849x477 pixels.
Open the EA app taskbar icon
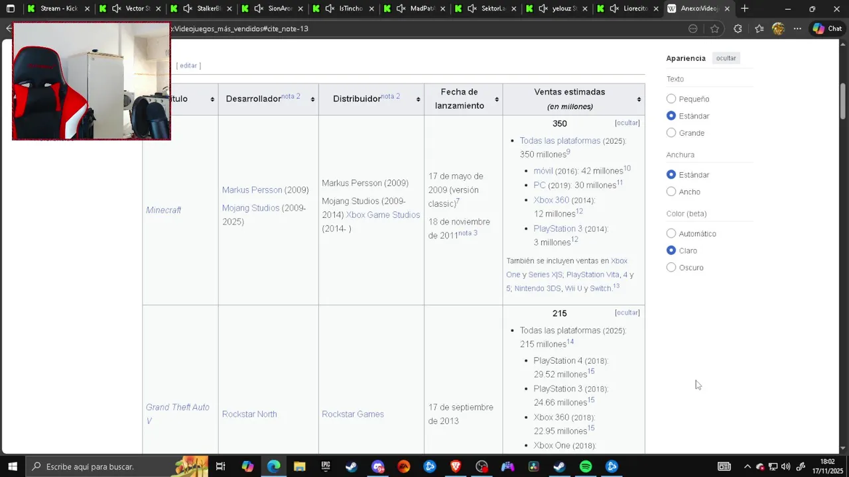[x=403, y=466]
